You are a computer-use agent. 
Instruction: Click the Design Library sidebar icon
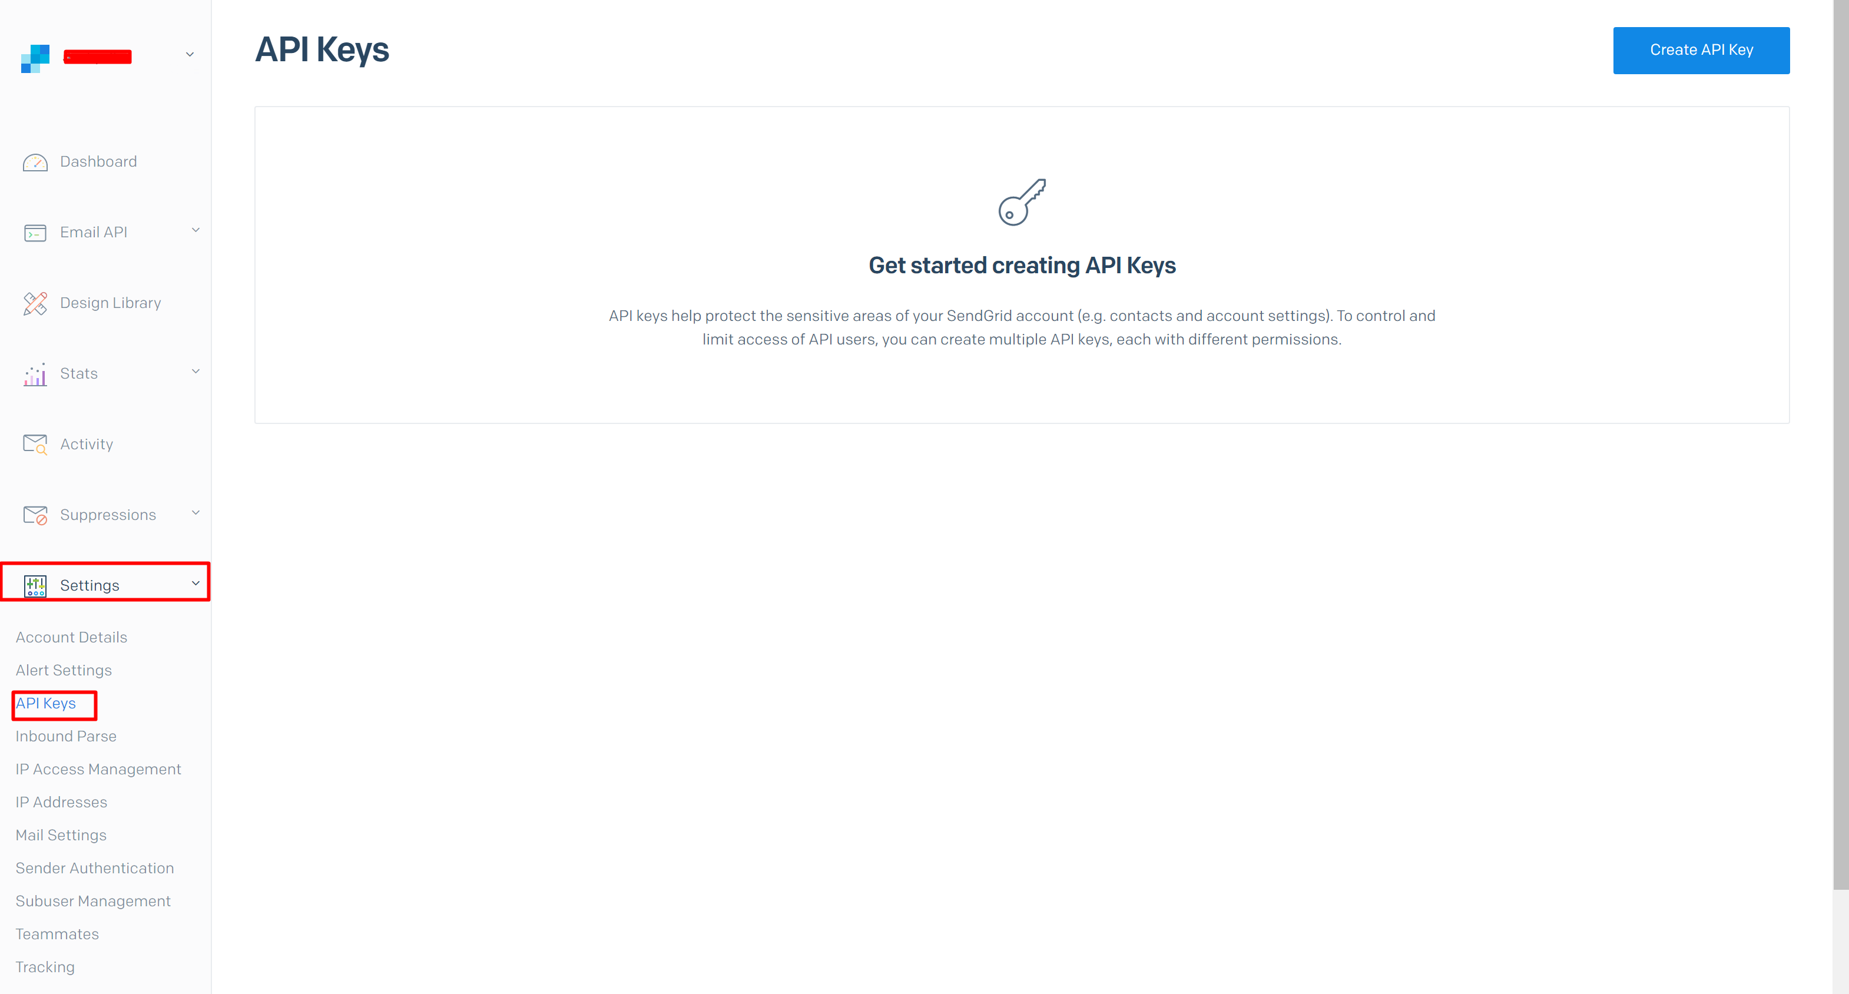(x=35, y=302)
